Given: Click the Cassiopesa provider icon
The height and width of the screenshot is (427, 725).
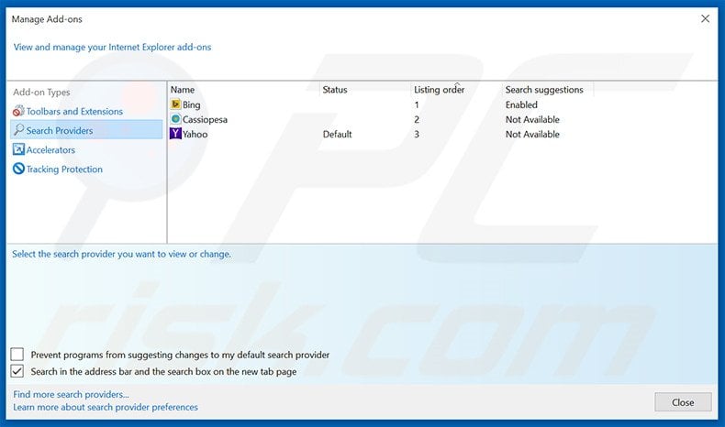Looking at the screenshot, I should (175, 119).
